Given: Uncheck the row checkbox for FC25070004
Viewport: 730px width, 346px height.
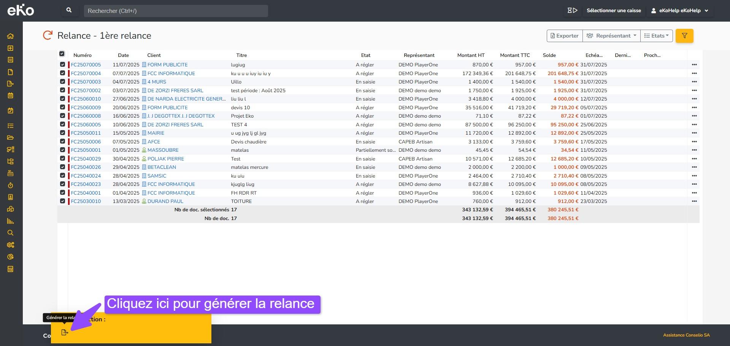Looking at the screenshot, I should point(62,73).
